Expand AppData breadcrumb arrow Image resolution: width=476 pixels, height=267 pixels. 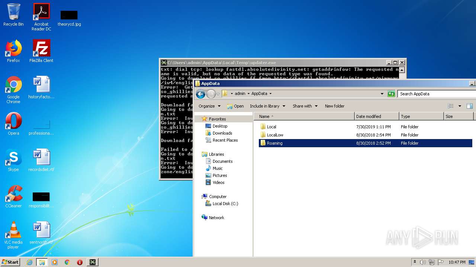pos(270,94)
